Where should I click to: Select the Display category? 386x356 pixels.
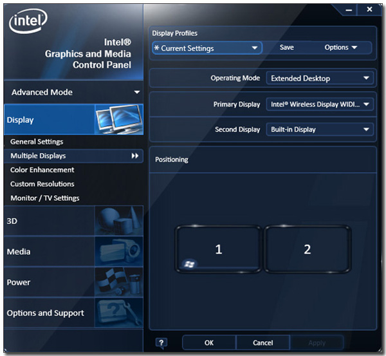click(73, 120)
